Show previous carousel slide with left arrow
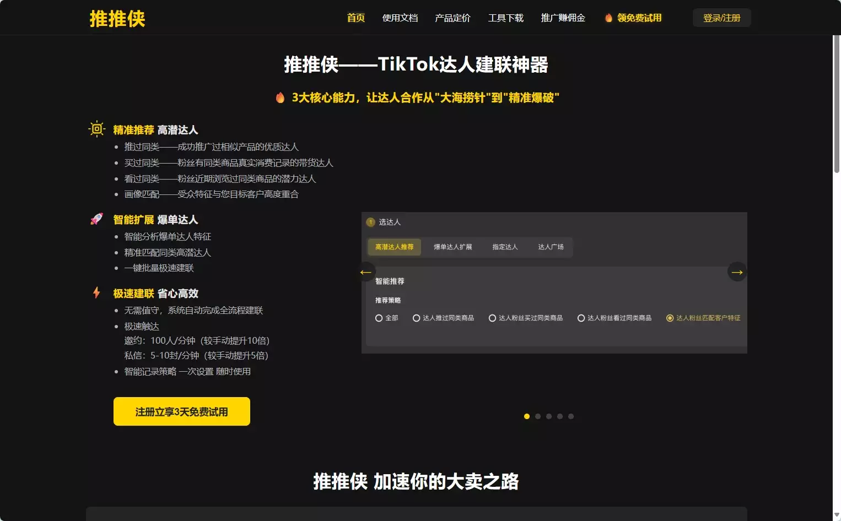The width and height of the screenshot is (841, 521). coord(365,272)
